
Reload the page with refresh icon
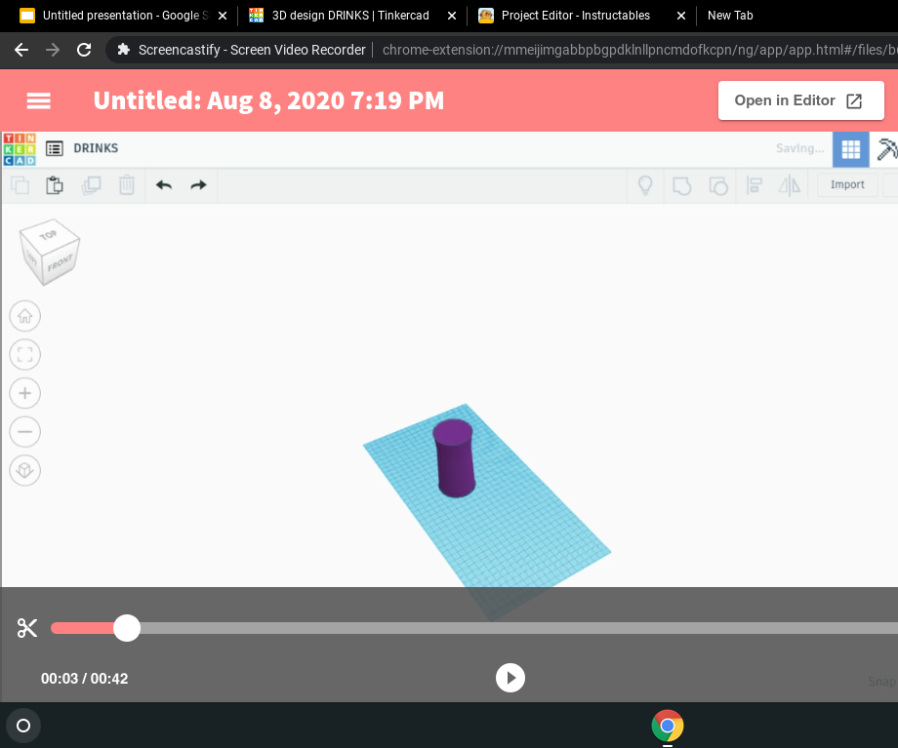(84, 50)
